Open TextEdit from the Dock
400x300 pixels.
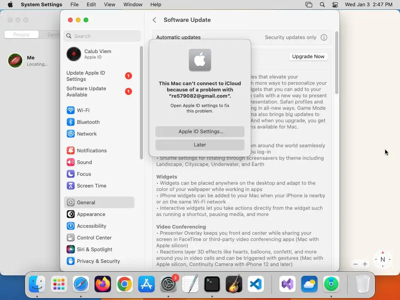[x=190, y=284]
